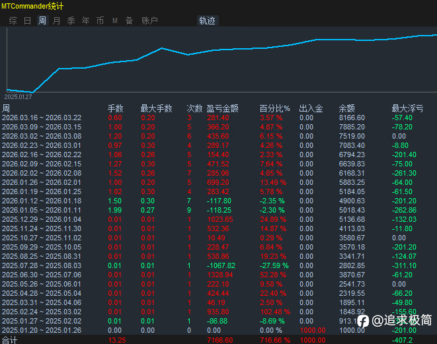Switch to the 综 summary tab
Screen dimensions: 437x344
pyautogui.click(x=13, y=20)
